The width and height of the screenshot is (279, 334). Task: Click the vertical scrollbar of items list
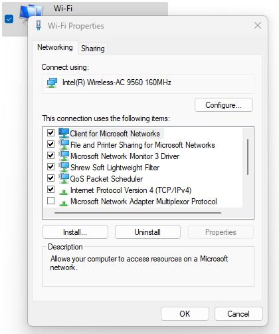point(248,157)
